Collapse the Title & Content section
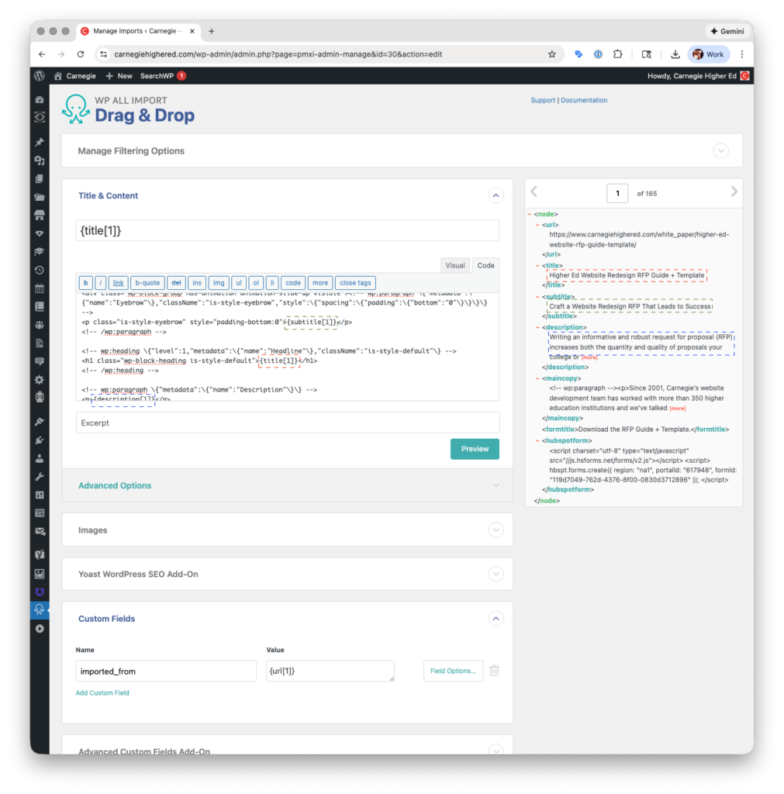Viewport: 784px width, 794px height. pyautogui.click(x=496, y=196)
